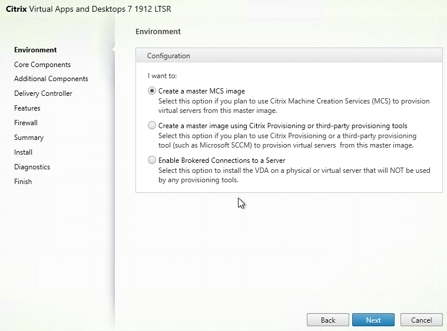Viewport: 447px width, 331px height.
Task: Click the Configuration section header
Action: click(x=168, y=56)
